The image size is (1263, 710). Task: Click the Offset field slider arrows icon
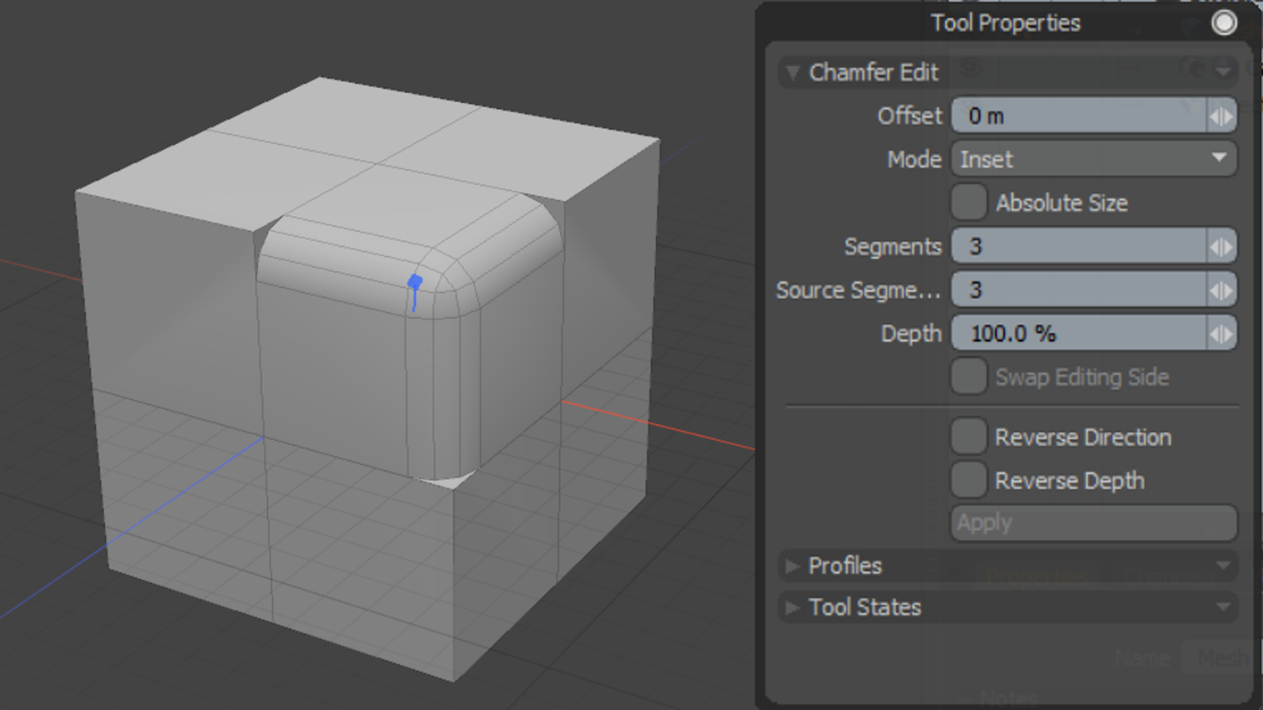click(x=1220, y=117)
